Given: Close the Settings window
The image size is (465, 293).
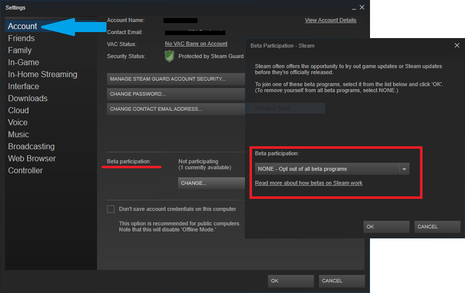Looking at the screenshot, I should pos(362,8).
